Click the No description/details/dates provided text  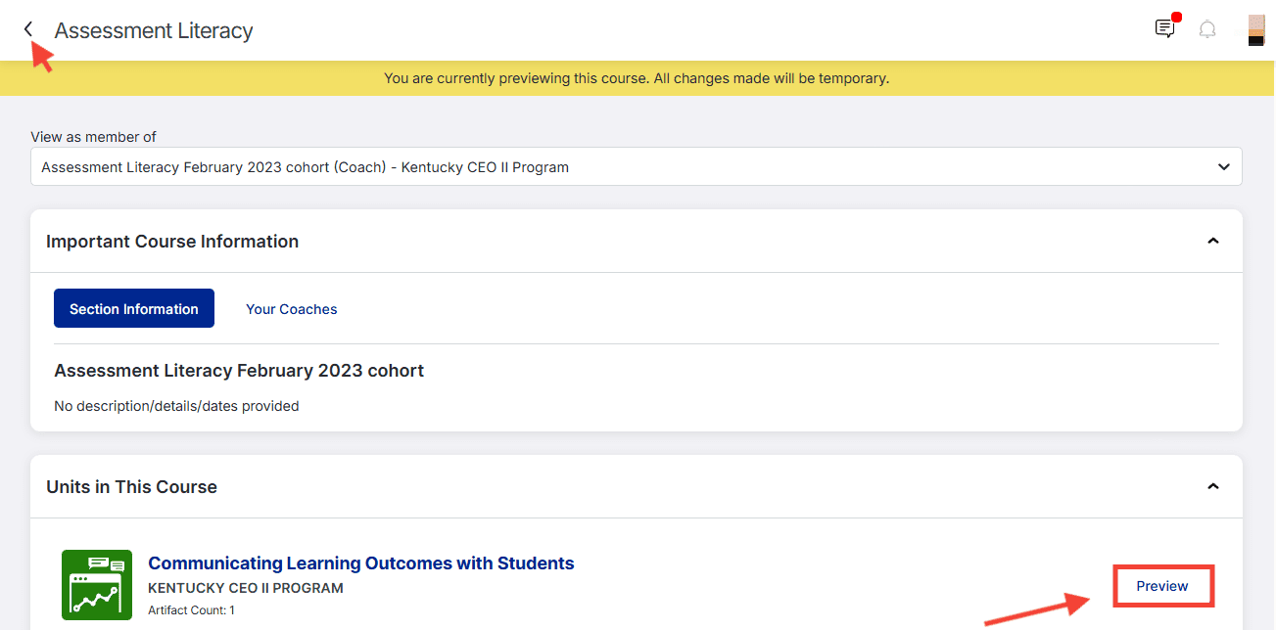(176, 405)
